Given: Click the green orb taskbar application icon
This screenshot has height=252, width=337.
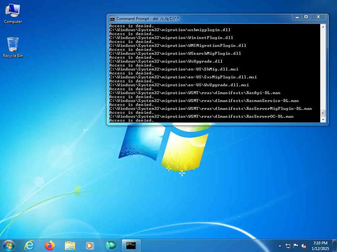Looking at the screenshot, I should coord(111,245).
